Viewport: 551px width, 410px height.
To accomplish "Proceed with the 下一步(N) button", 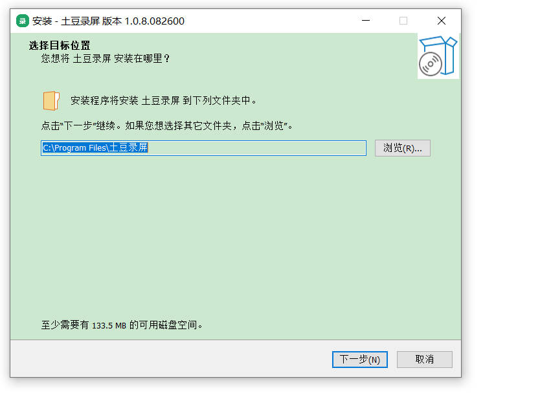I will click(x=359, y=360).
